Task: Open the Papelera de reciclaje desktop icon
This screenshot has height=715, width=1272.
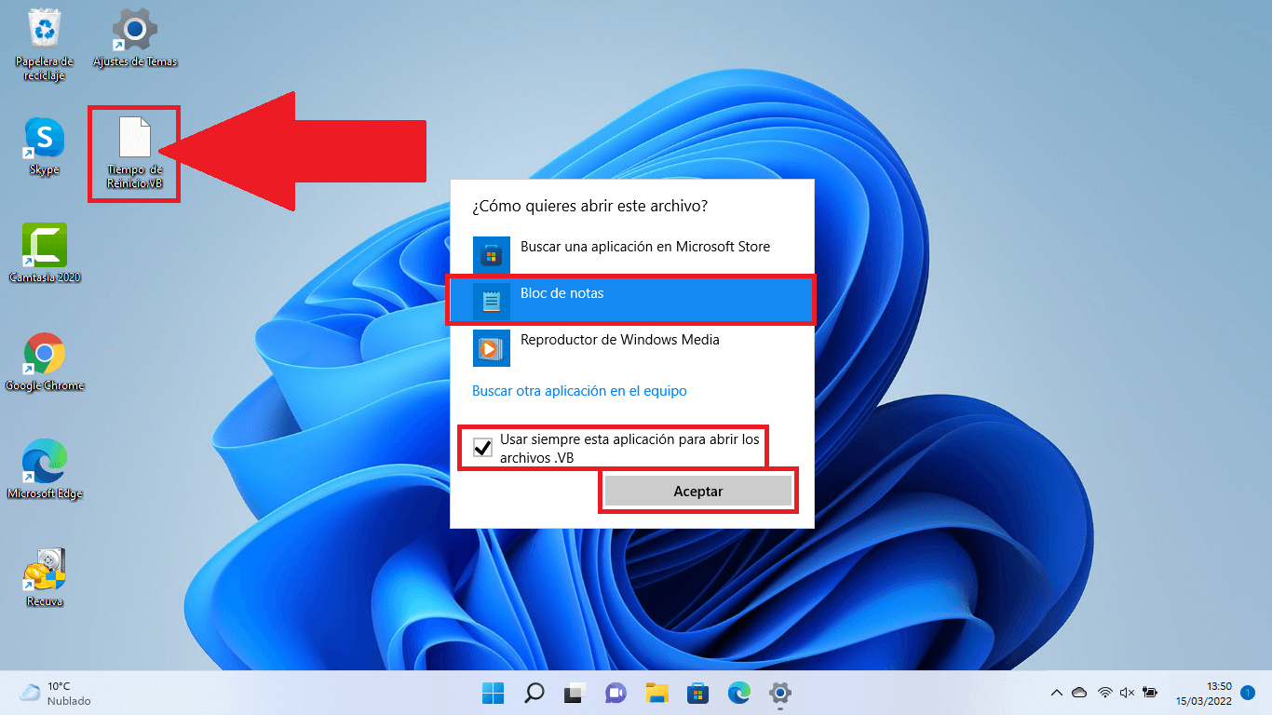Action: click(x=44, y=45)
